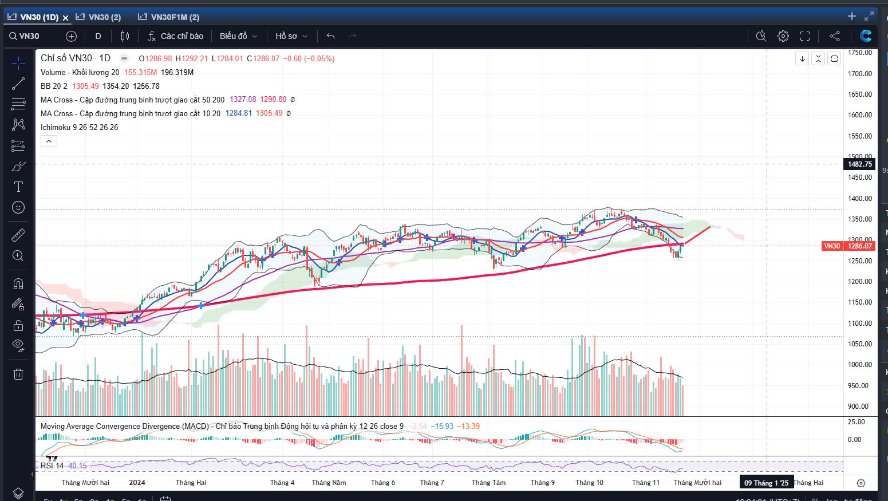Open the emoji icons tool

pos(18,207)
